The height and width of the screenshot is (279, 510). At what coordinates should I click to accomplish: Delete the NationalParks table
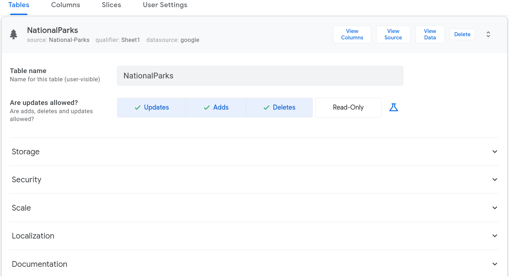[x=462, y=34]
